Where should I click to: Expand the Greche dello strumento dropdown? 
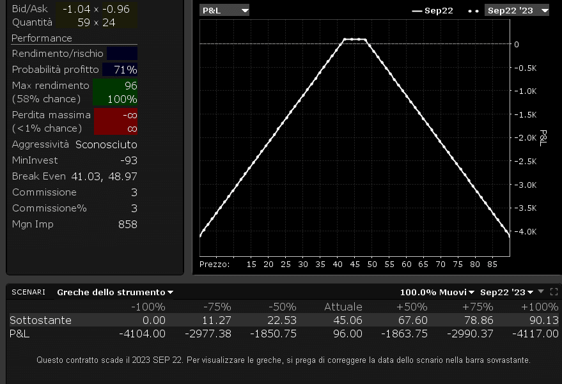(115, 292)
